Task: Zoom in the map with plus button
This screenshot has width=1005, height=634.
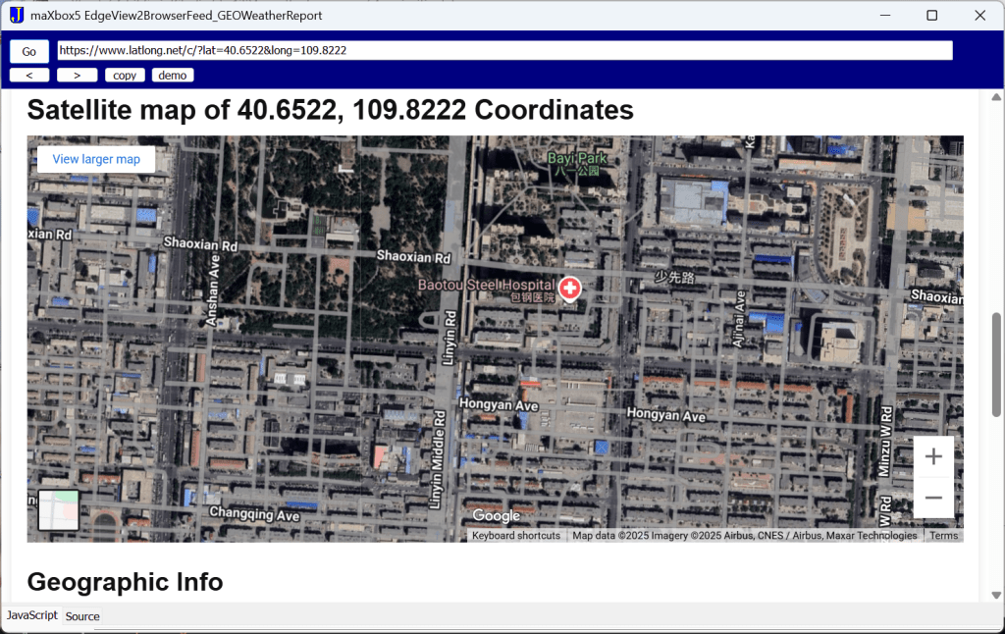Action: (933, 456)
